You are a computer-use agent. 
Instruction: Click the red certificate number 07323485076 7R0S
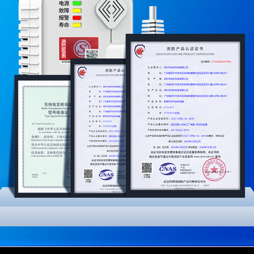click(x=222, y=62)
